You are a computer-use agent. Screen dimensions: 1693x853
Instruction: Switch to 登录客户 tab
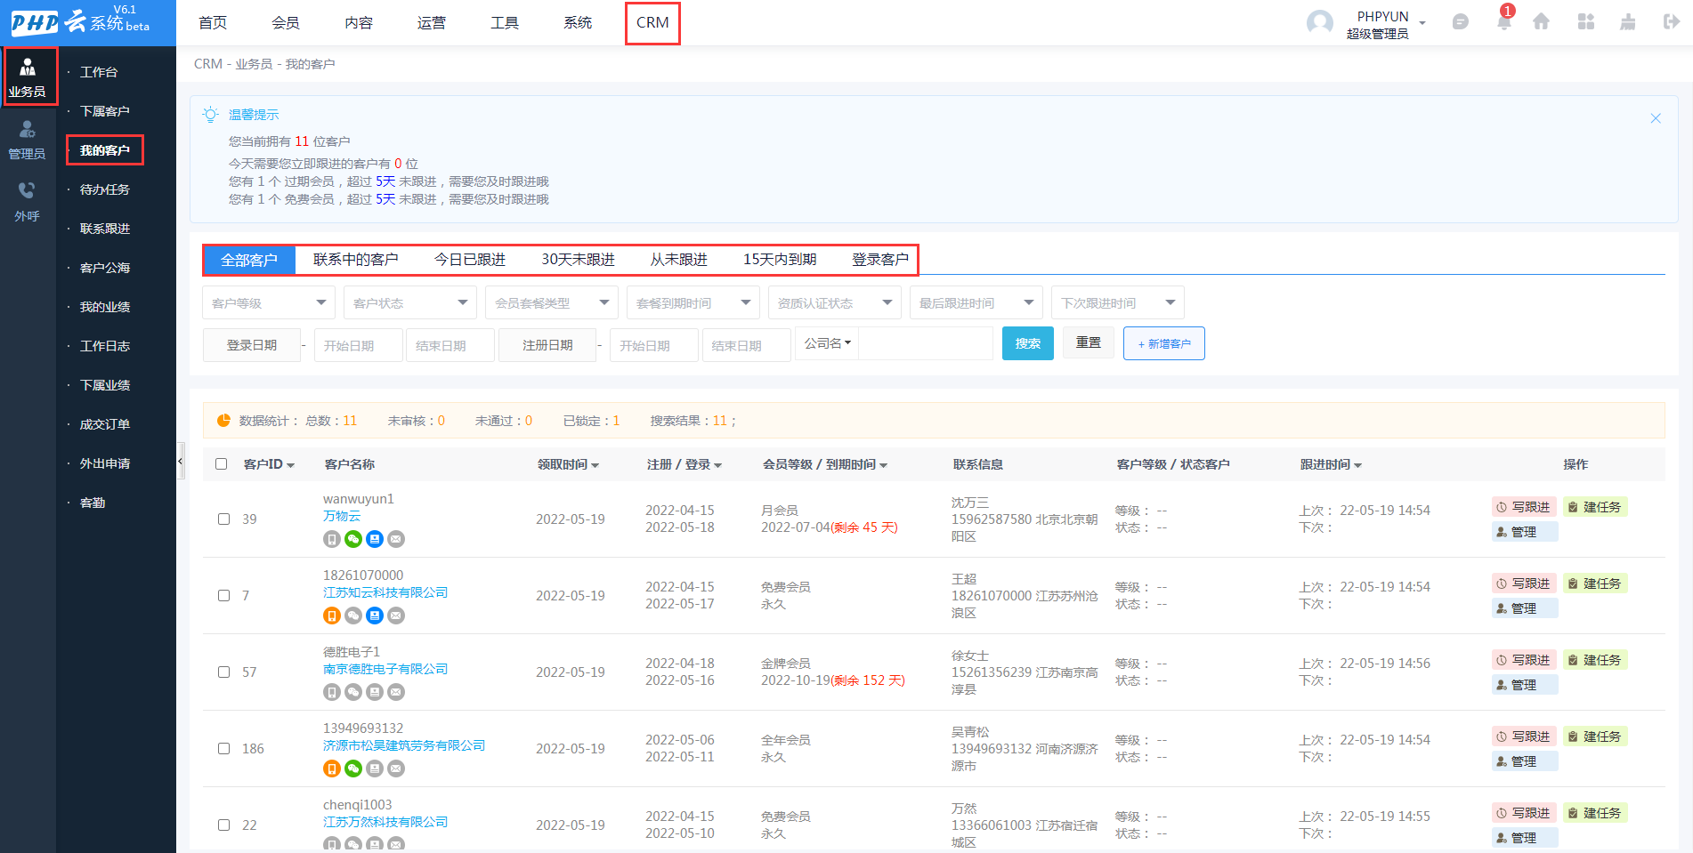coord(880,260)
